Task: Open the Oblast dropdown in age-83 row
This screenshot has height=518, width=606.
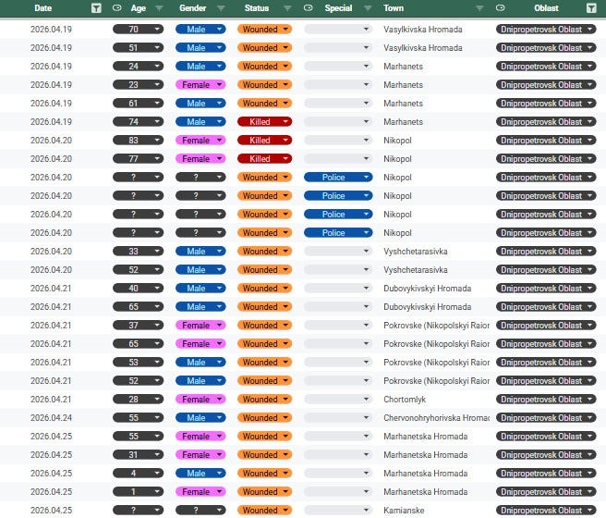Action: 546,141
